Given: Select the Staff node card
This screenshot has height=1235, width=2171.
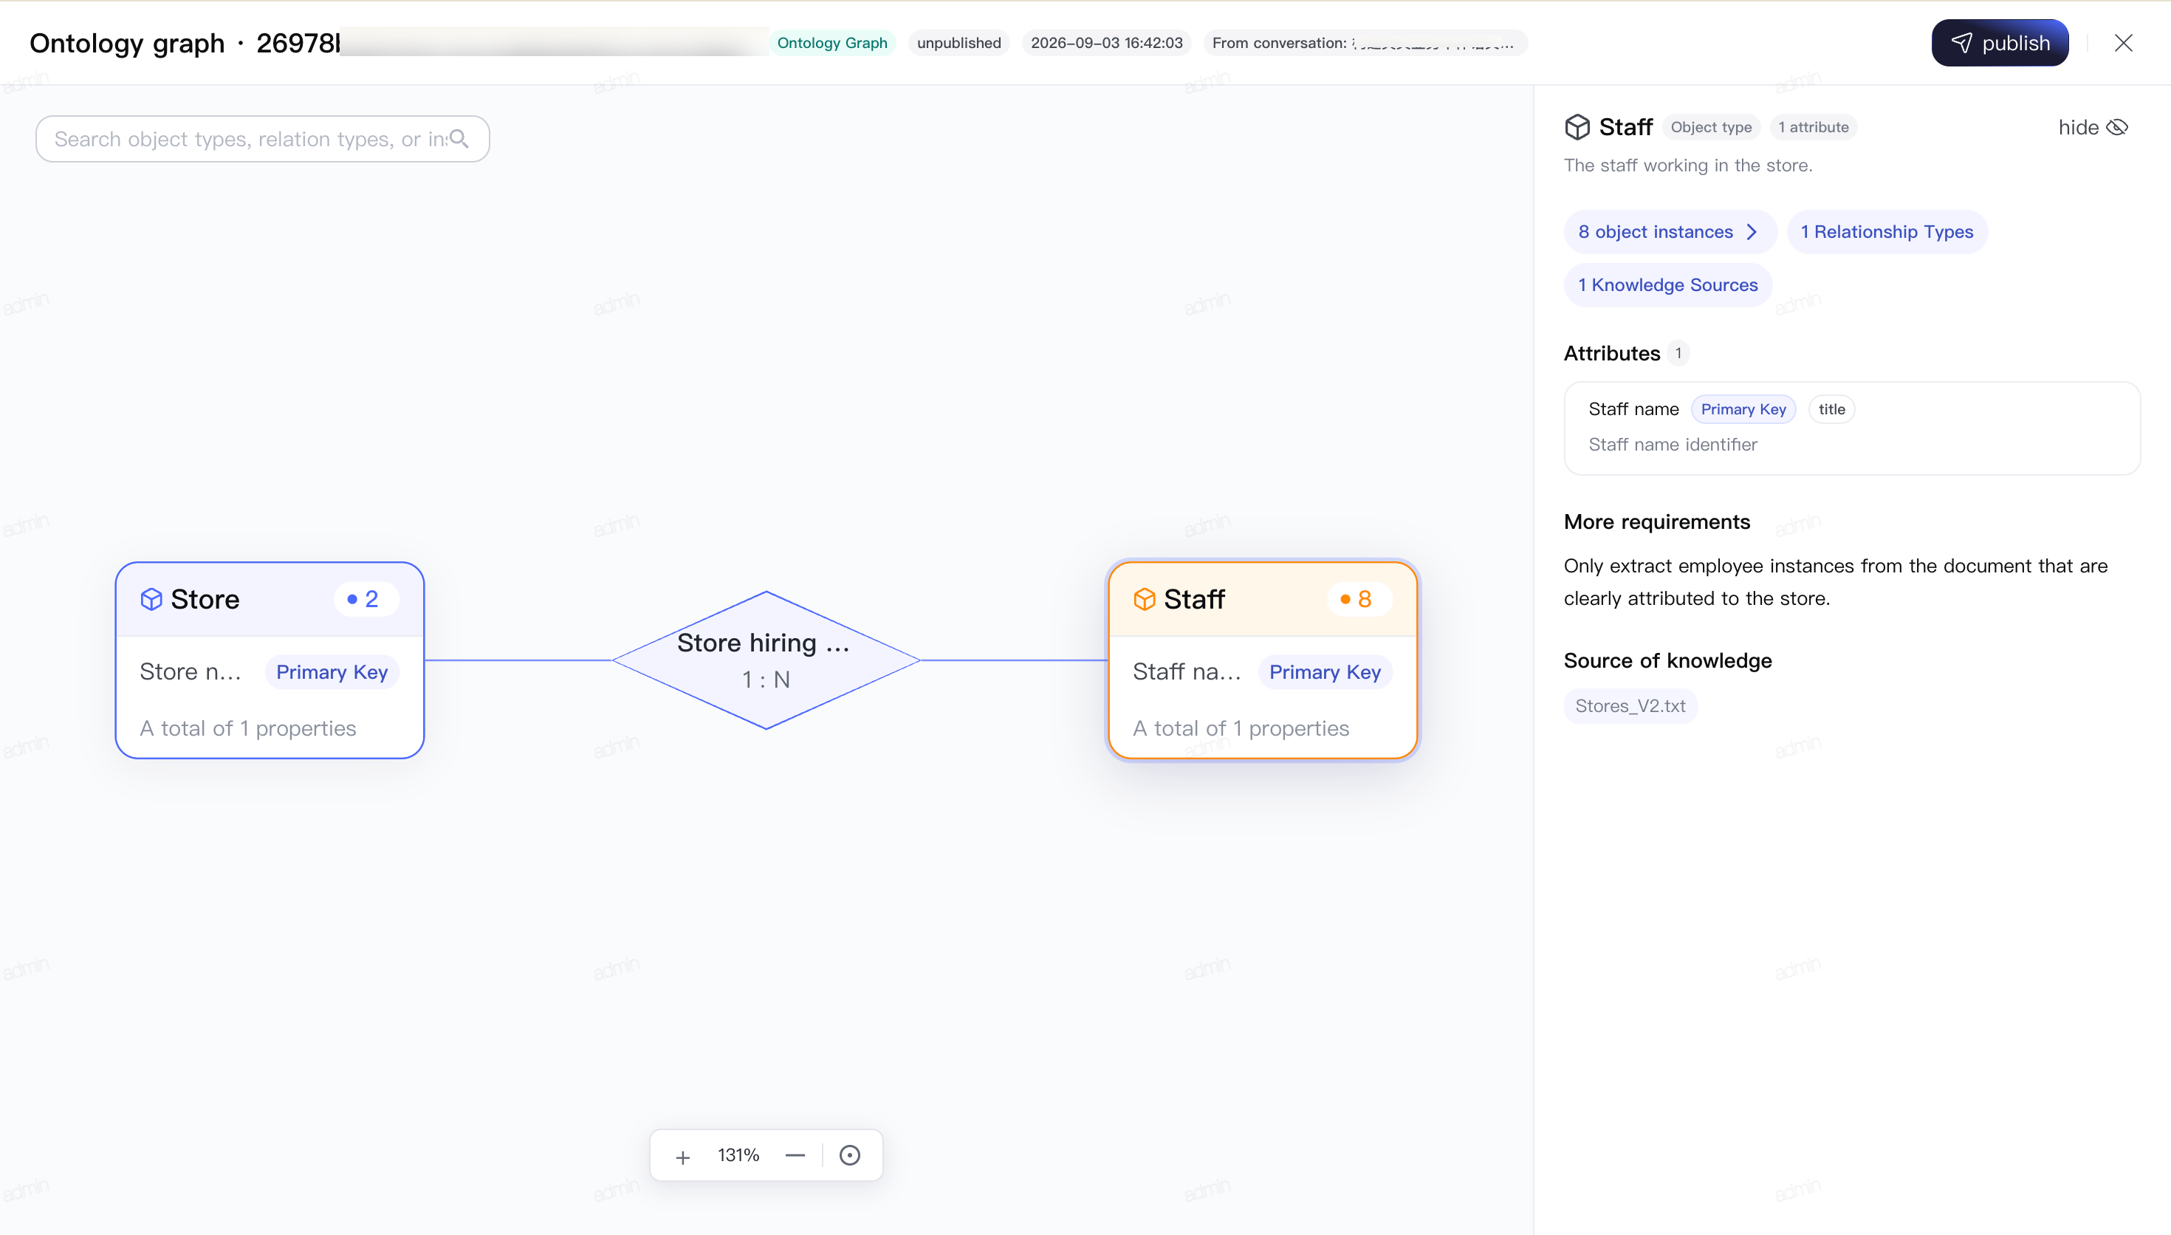Looking at the screenshot, I should pos(1262,660).
